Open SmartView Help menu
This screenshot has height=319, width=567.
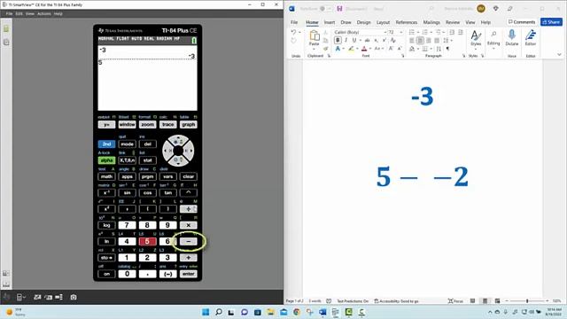coord(58,14)
